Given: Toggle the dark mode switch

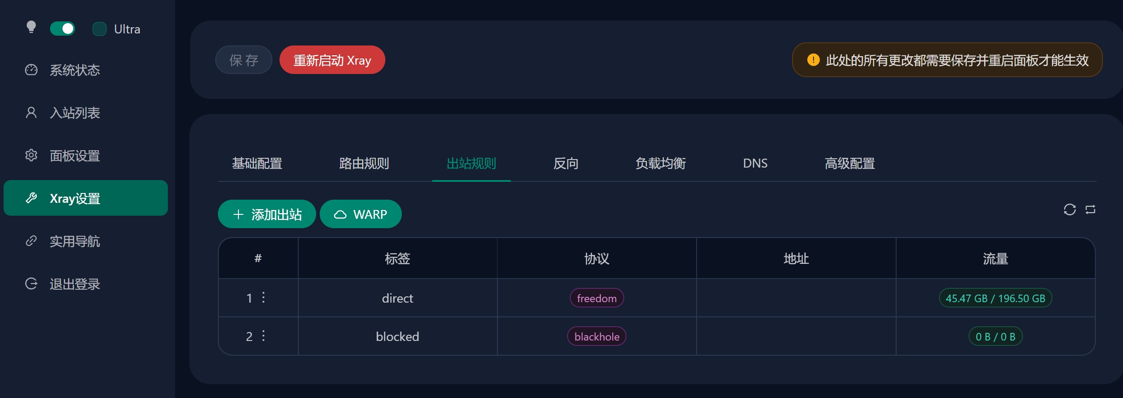Looking at the screenshot, I should click(x=63, y=29).
